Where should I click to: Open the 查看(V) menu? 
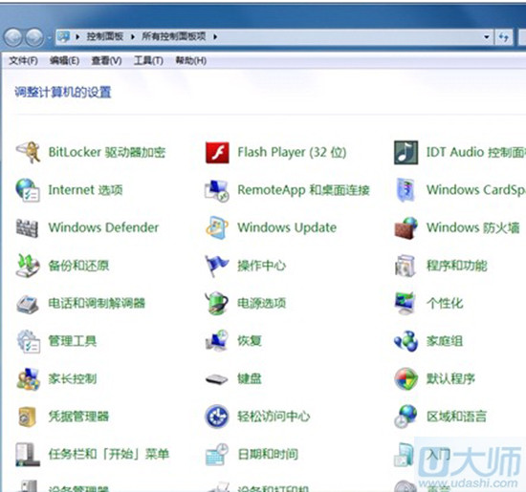coord(106,60)
